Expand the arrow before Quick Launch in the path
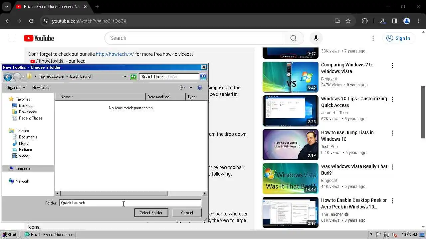426x239 pixels. pos(67,76)
